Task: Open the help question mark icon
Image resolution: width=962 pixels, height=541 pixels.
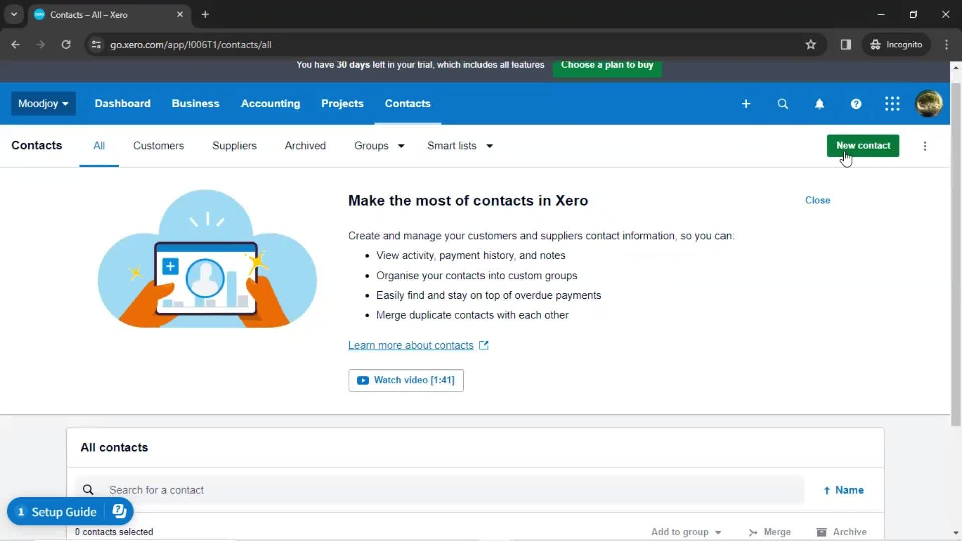Action: click(x=856, y=104)
